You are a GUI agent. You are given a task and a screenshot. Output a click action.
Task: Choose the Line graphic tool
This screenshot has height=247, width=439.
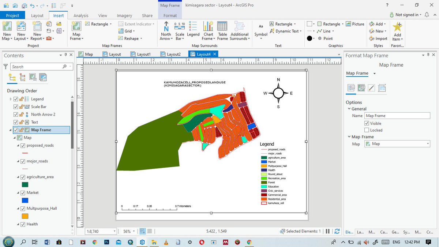(325, 31)
